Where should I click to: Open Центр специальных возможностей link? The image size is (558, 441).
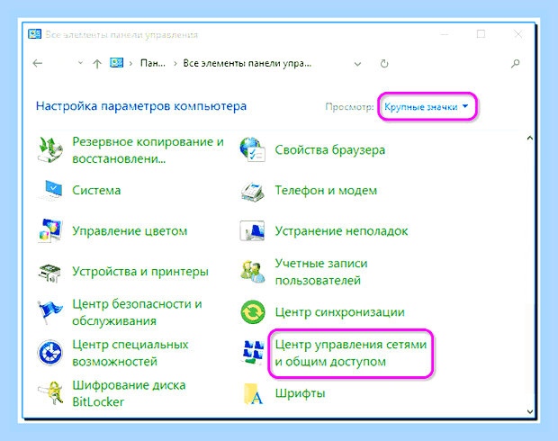click(x=130, y=353)
